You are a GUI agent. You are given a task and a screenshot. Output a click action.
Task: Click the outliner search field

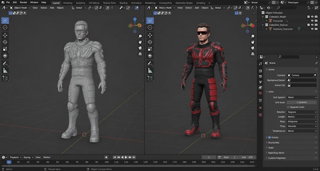287,8
